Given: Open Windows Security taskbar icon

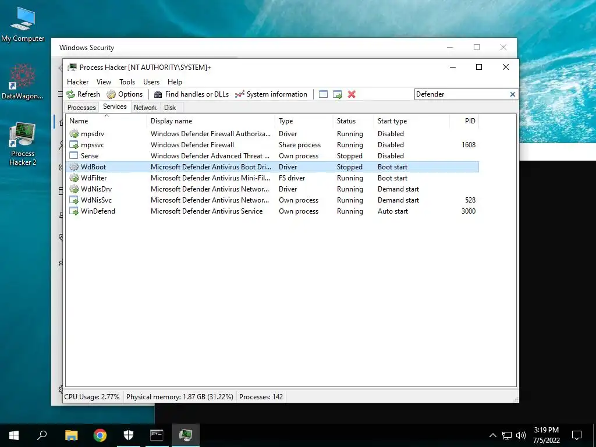Looking at the screenshot, I should pos(129,435).
